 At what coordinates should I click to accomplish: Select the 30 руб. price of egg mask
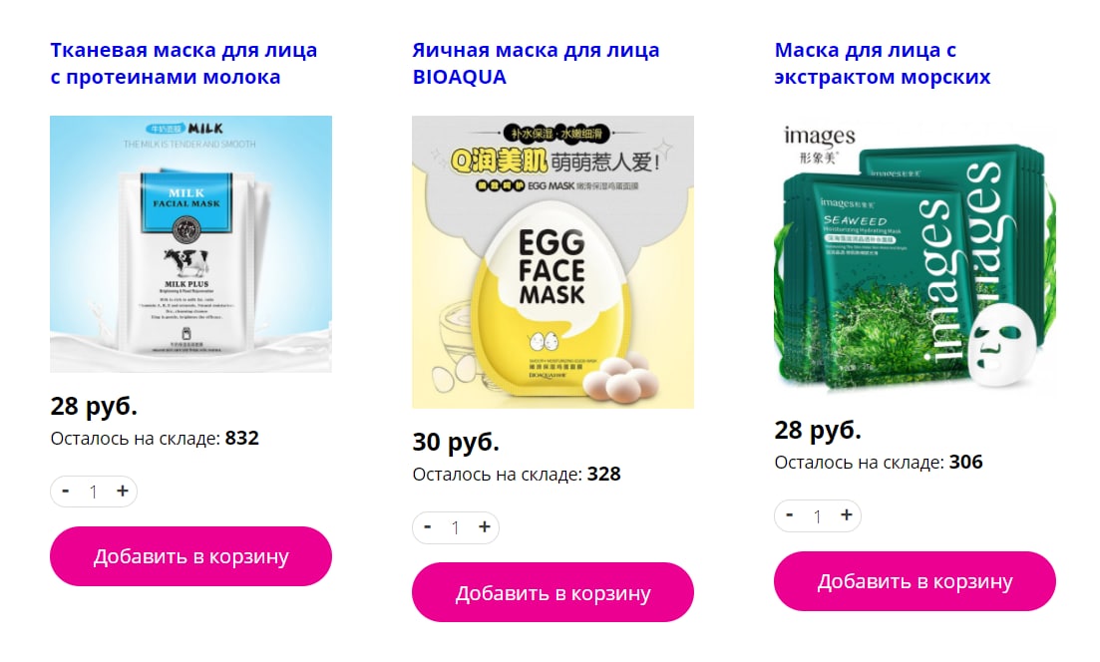coord(456,442)
